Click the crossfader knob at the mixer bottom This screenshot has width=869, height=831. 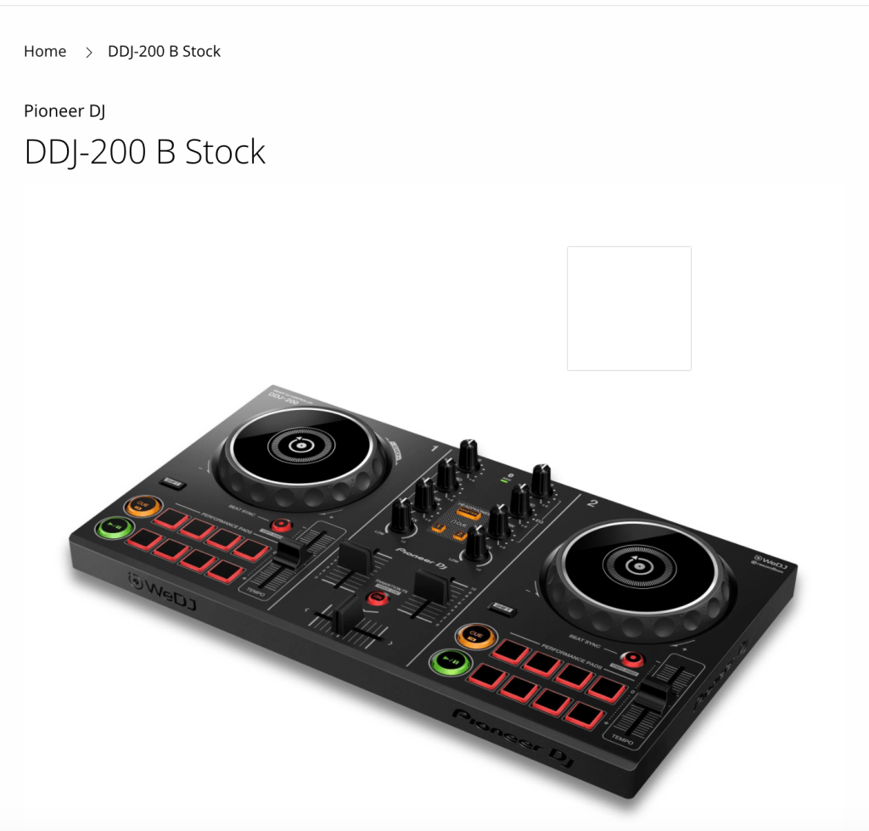347,615
